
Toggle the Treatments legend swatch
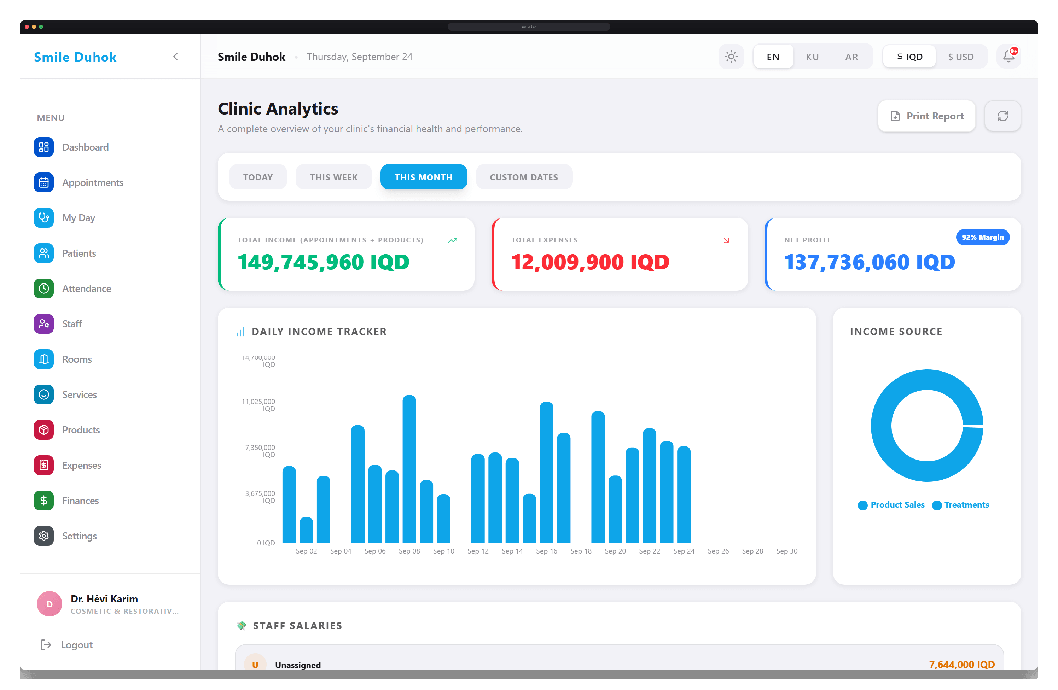pyautogui.click(x=937, y=505)
